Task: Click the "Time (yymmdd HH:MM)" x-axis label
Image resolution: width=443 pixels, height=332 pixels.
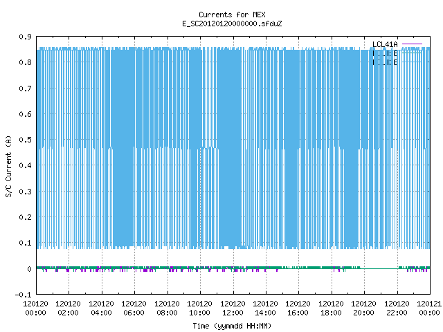Action: pos(232,326)
